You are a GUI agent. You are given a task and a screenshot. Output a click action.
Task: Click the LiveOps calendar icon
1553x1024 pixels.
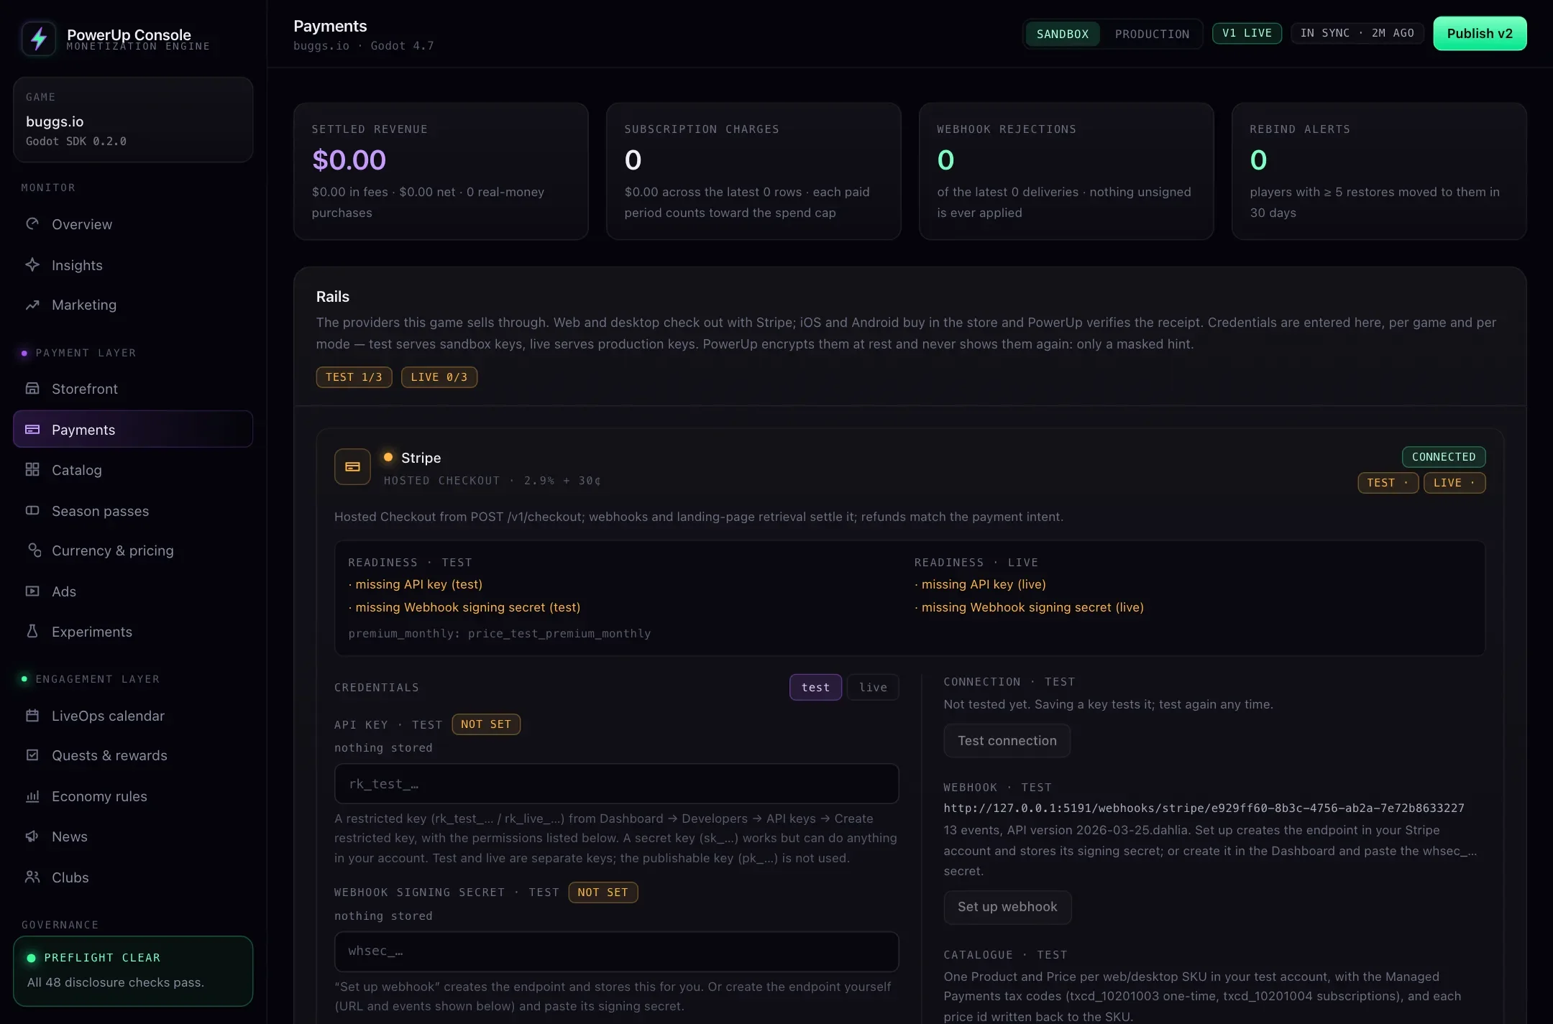[32, 715]
